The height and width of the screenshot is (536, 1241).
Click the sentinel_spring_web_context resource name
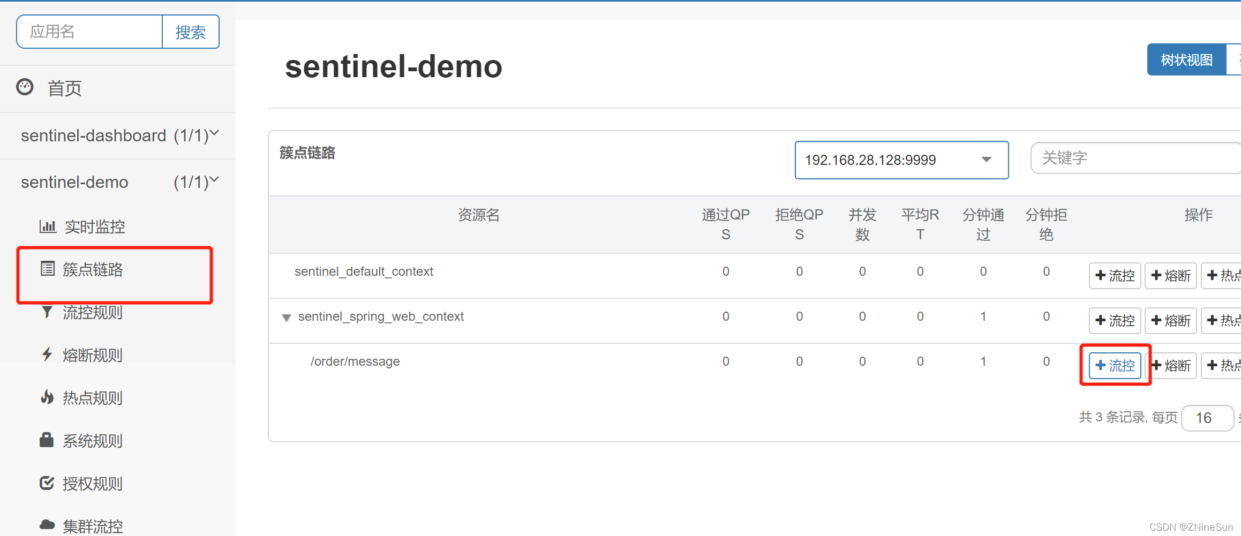[381, 316]
